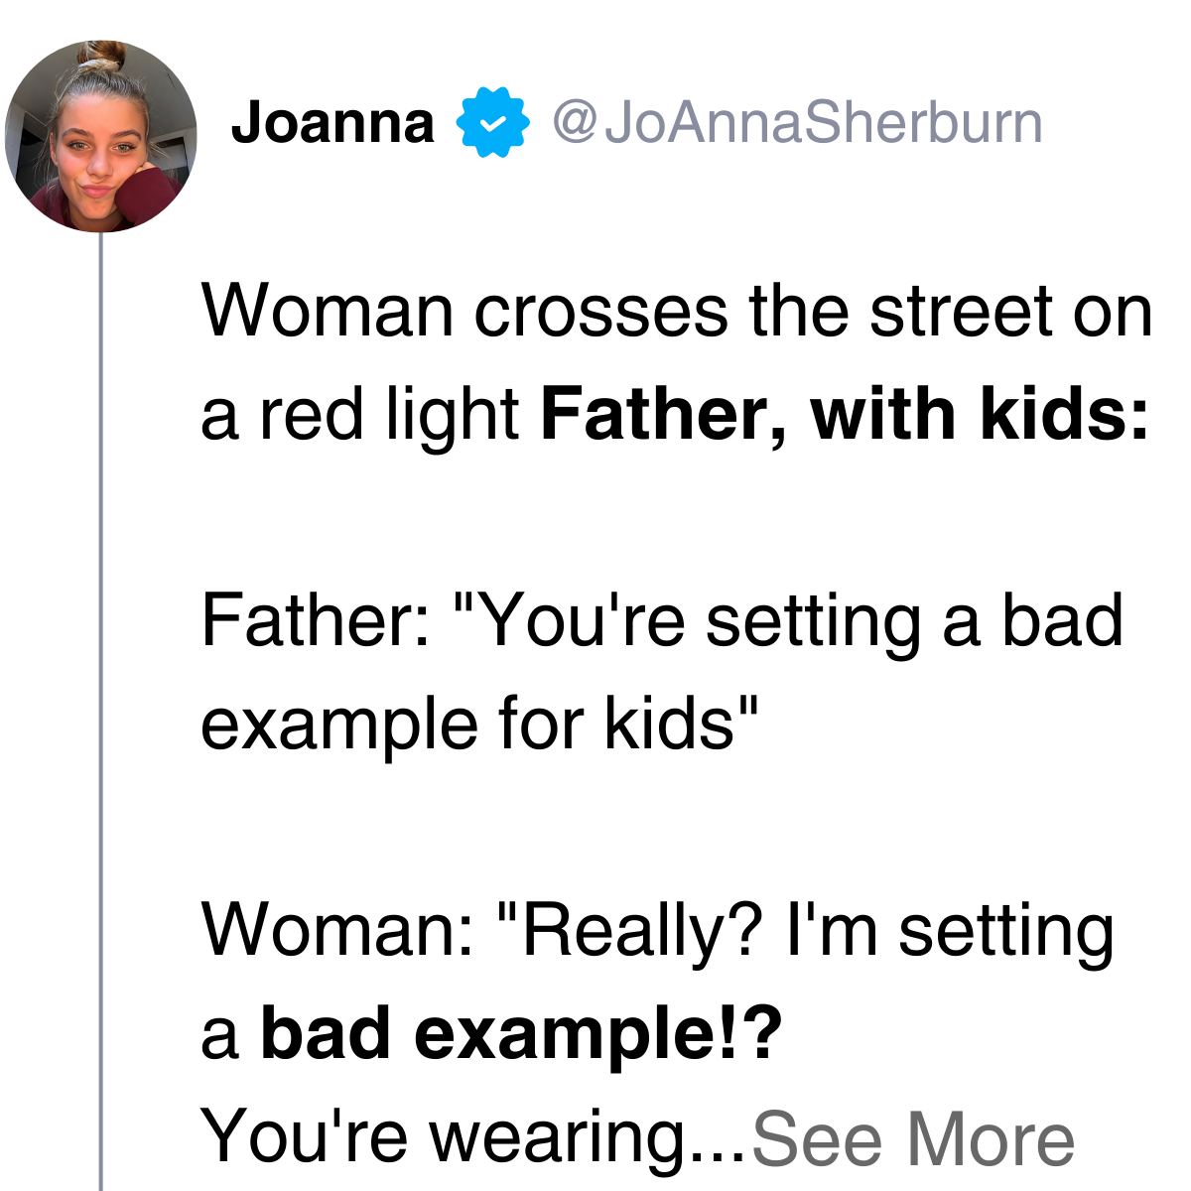1191x1191 pixels.
Task: Click the word "Woman:" before "Really?"
Action: click(x=338, y=930)
